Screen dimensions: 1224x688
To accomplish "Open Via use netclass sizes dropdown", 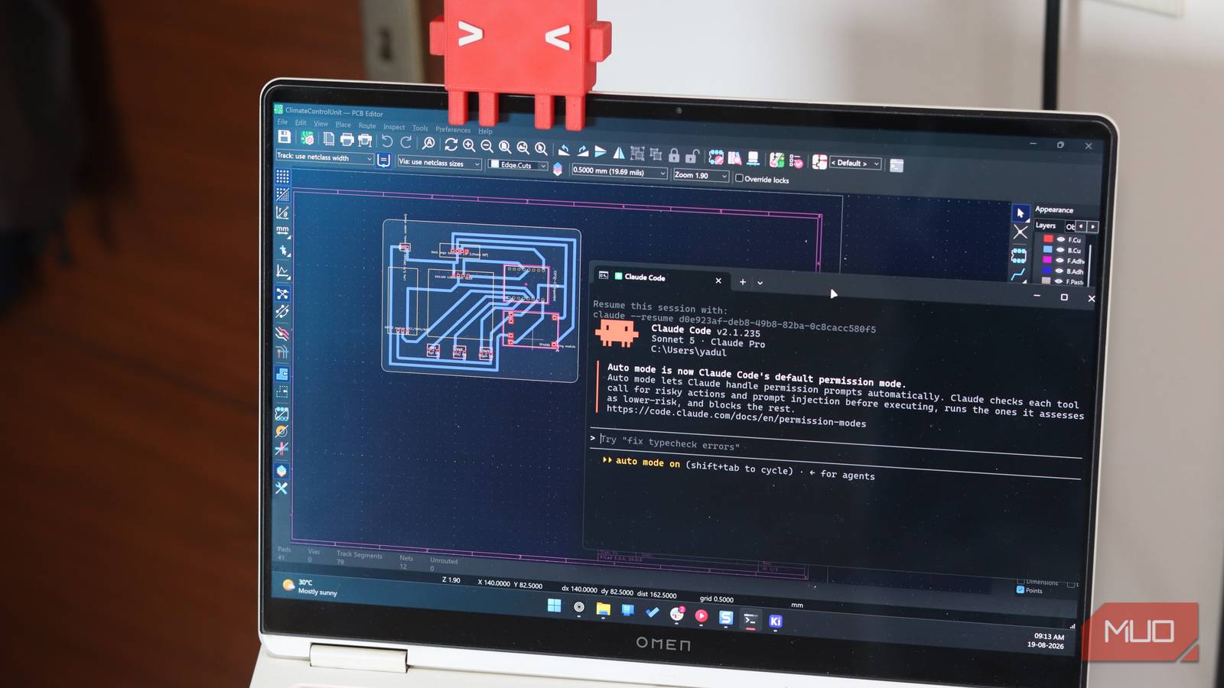I will (x=439, y=163).
